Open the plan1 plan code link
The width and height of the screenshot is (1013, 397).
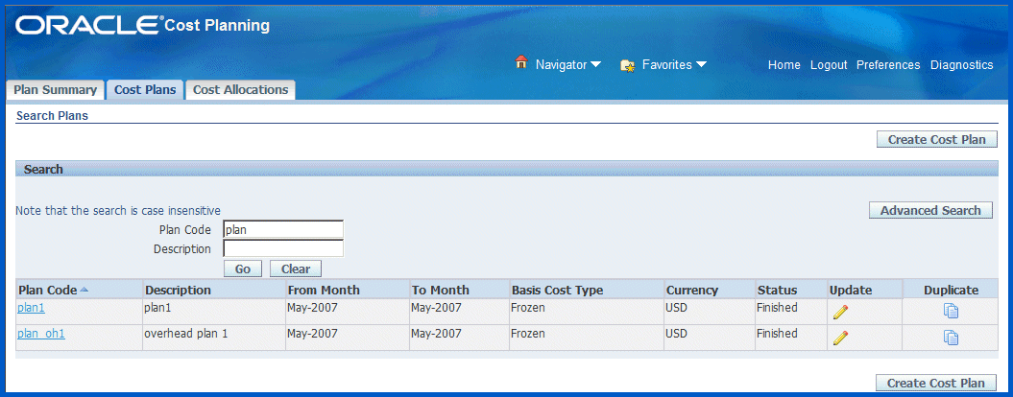pos(31,308)
